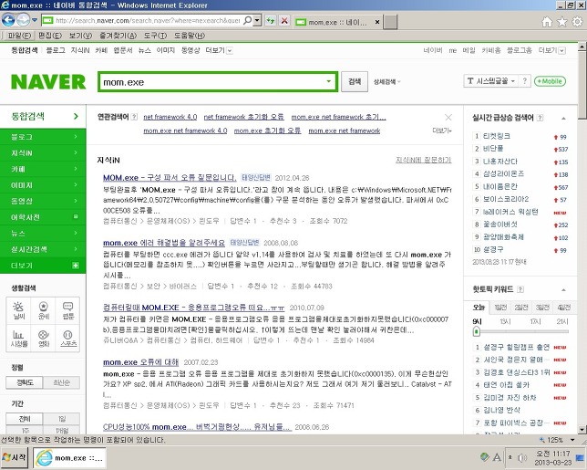Screen dimensions: 587x470
Task: Open the 운세 fortune icon in 생활검색
Action: coord(44,310)
